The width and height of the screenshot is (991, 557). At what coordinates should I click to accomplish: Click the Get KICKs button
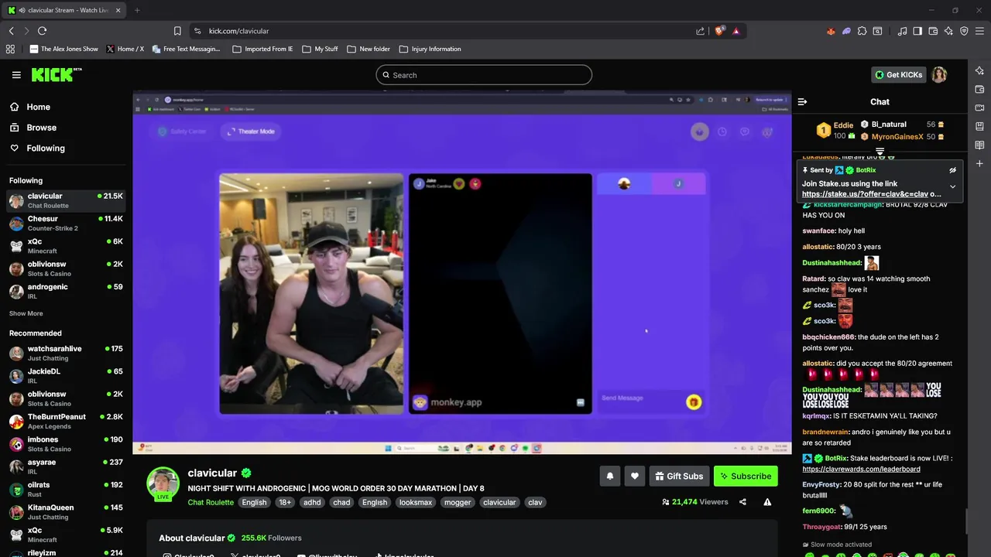click(899, 75)
